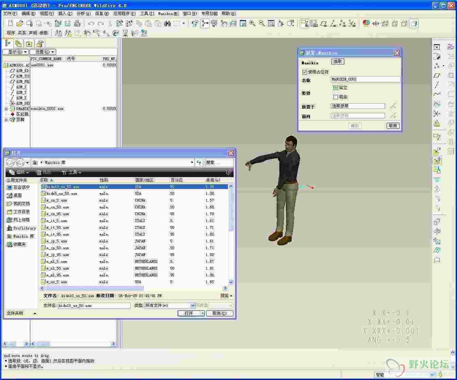Click the New file icon in toolbar

[11, 23]
